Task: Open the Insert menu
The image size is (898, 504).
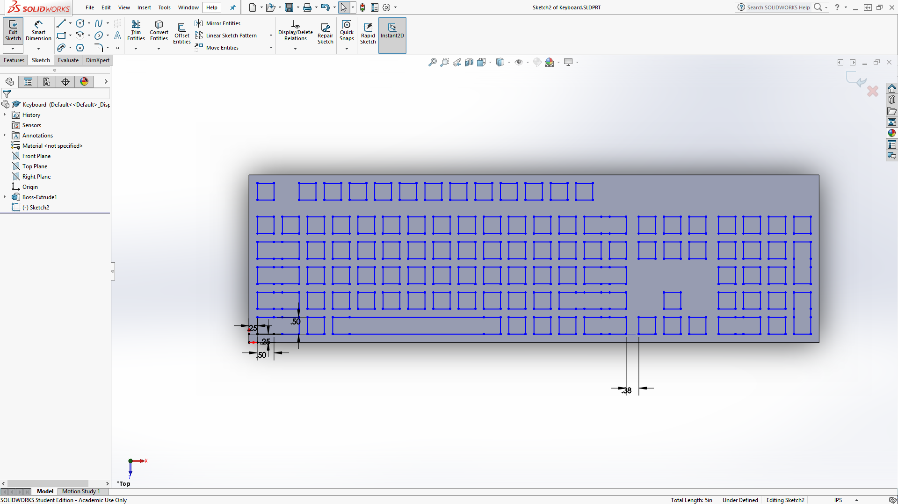Action: coord(144,7)
